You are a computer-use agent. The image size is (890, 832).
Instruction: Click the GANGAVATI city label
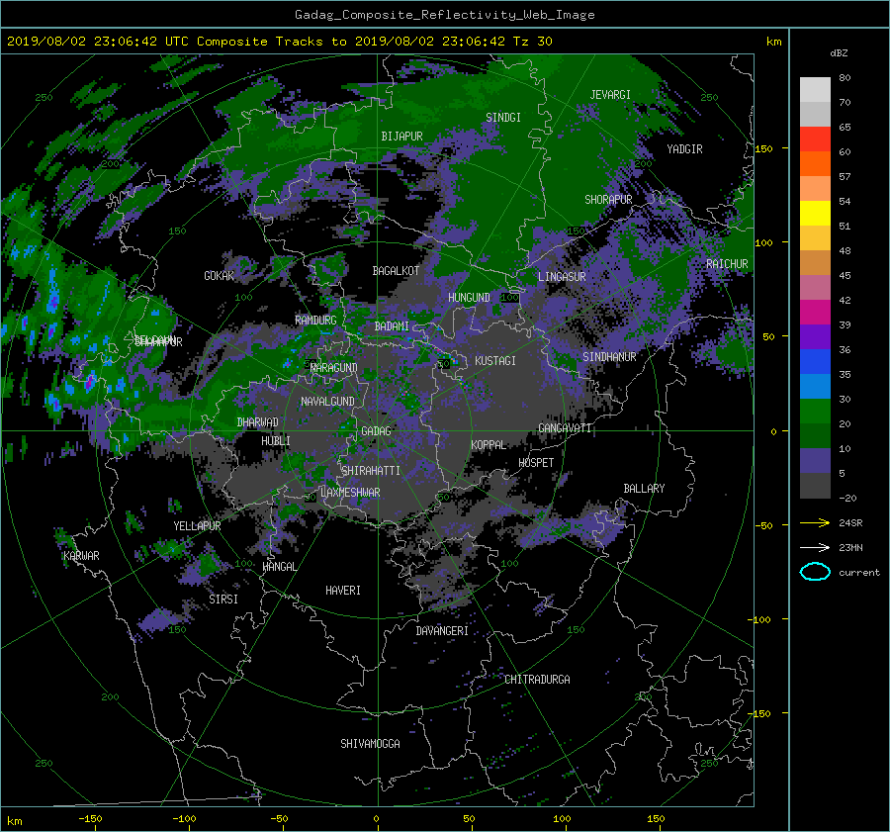pyautogui.click(x=565, y=428)
